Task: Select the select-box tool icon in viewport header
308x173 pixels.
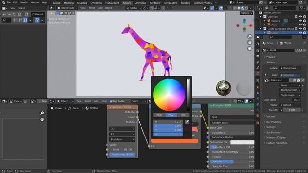Action: [58, 13]
